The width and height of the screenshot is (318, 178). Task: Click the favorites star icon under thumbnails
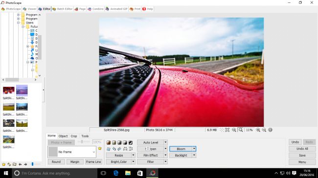coord(3,164)
